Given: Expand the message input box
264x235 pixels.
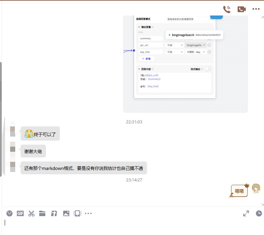Looking at the screenshot, I should click(x=246, y=213).
